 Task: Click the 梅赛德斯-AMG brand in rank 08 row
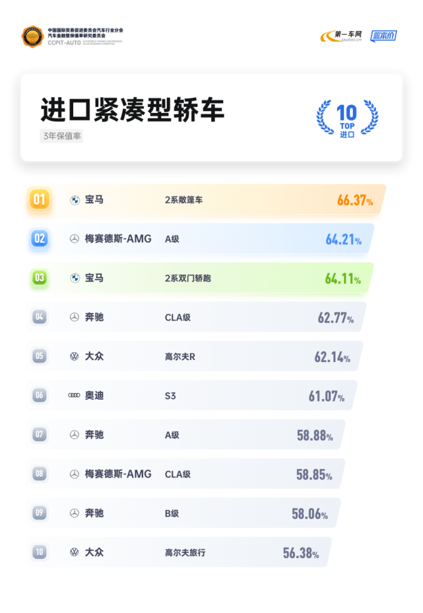[x=118, y=474]
